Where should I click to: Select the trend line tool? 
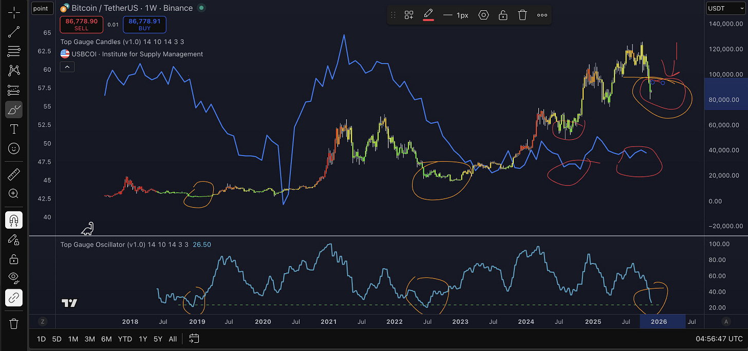[x=14, y=32]
